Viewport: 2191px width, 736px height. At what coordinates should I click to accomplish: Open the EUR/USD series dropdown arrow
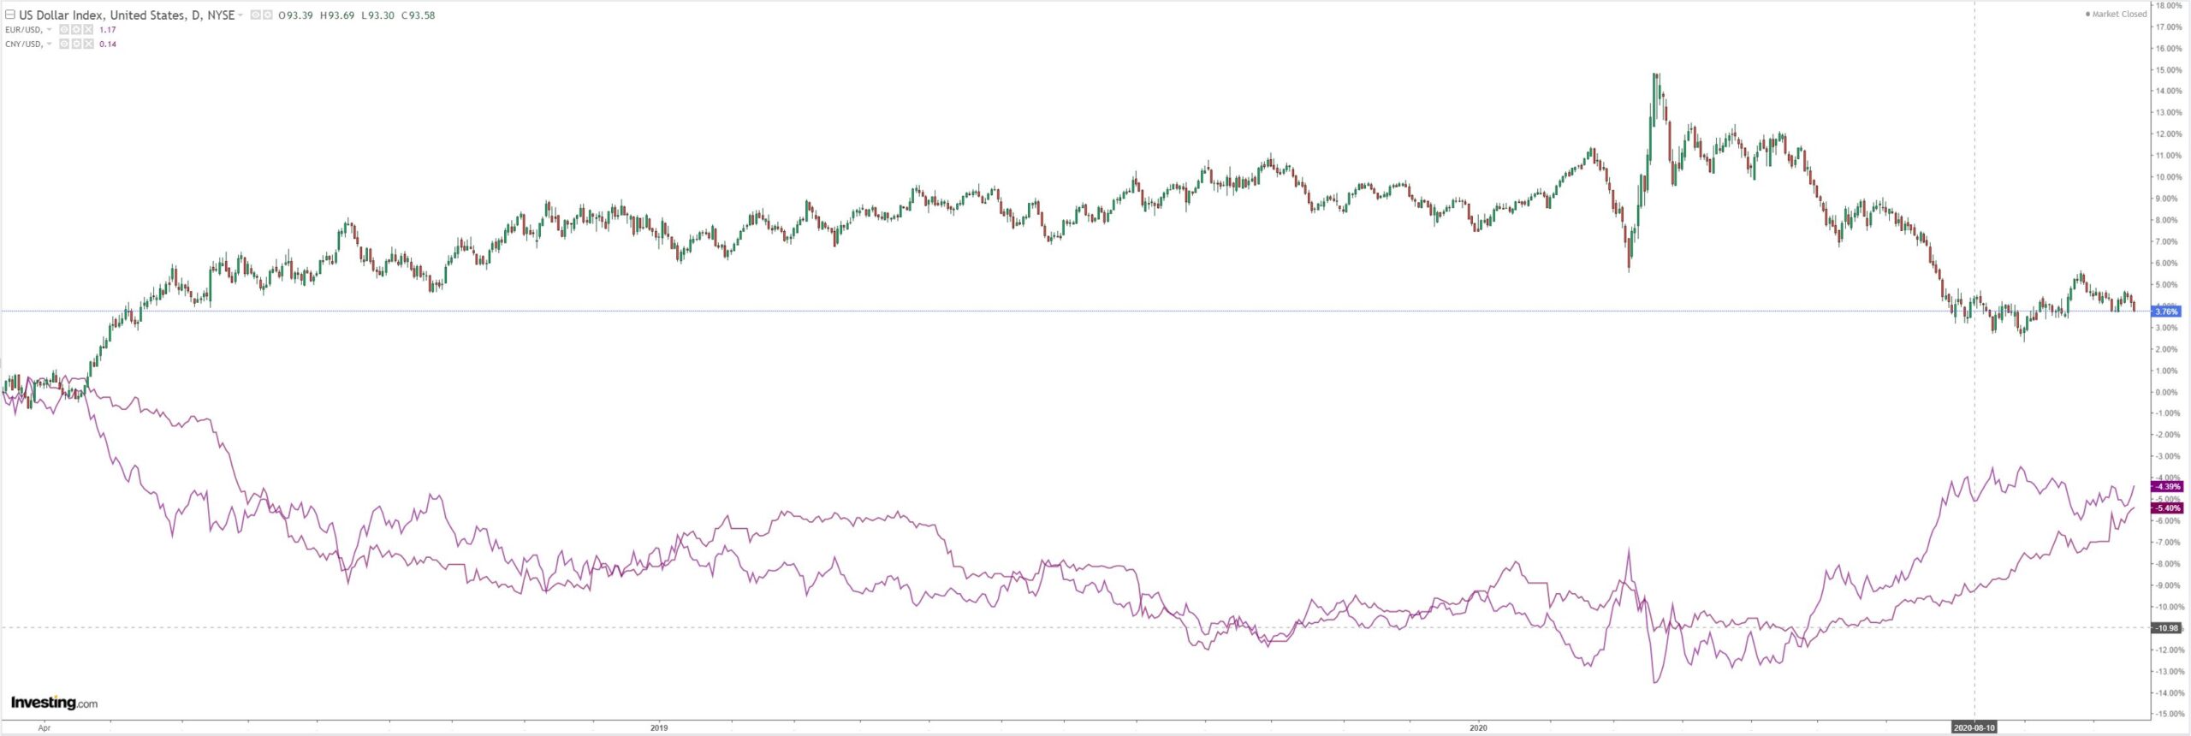50,30
